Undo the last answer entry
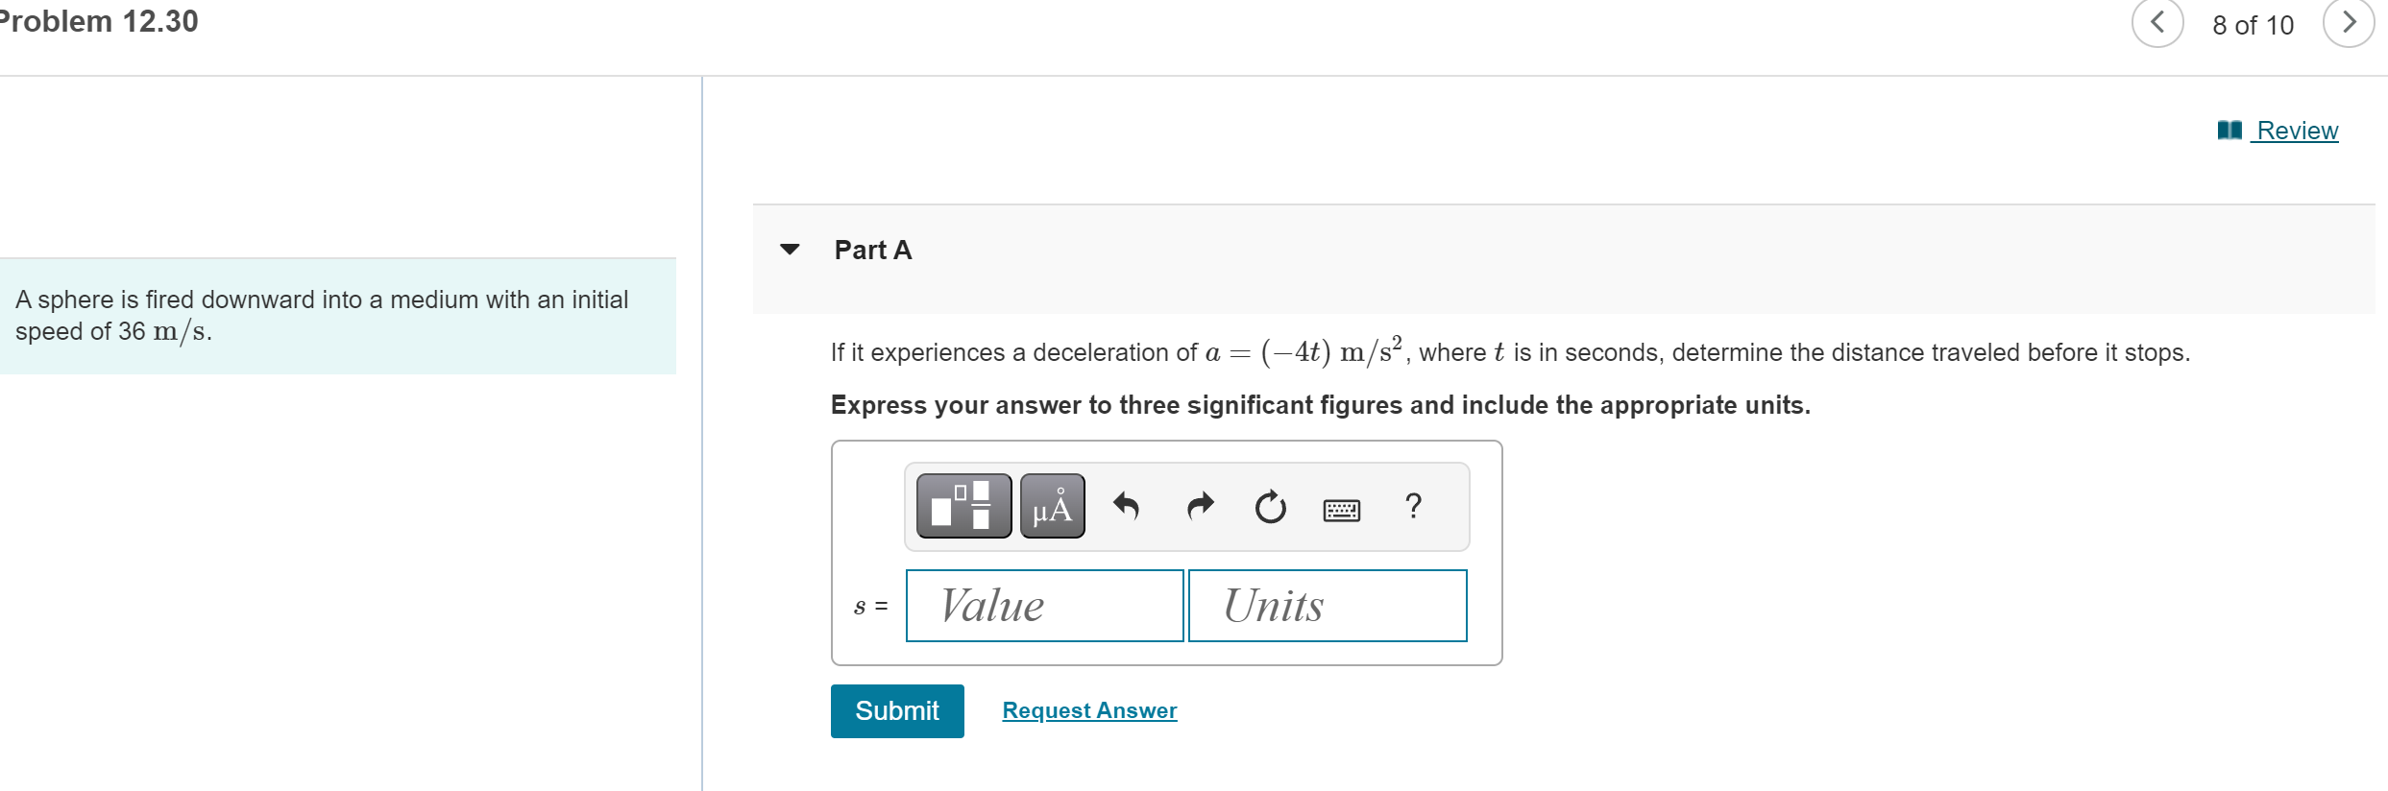 click(x=1128, y=507)
